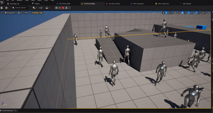
Task: Click the Blueprints toolbar icon
Action: coord(40,8)
